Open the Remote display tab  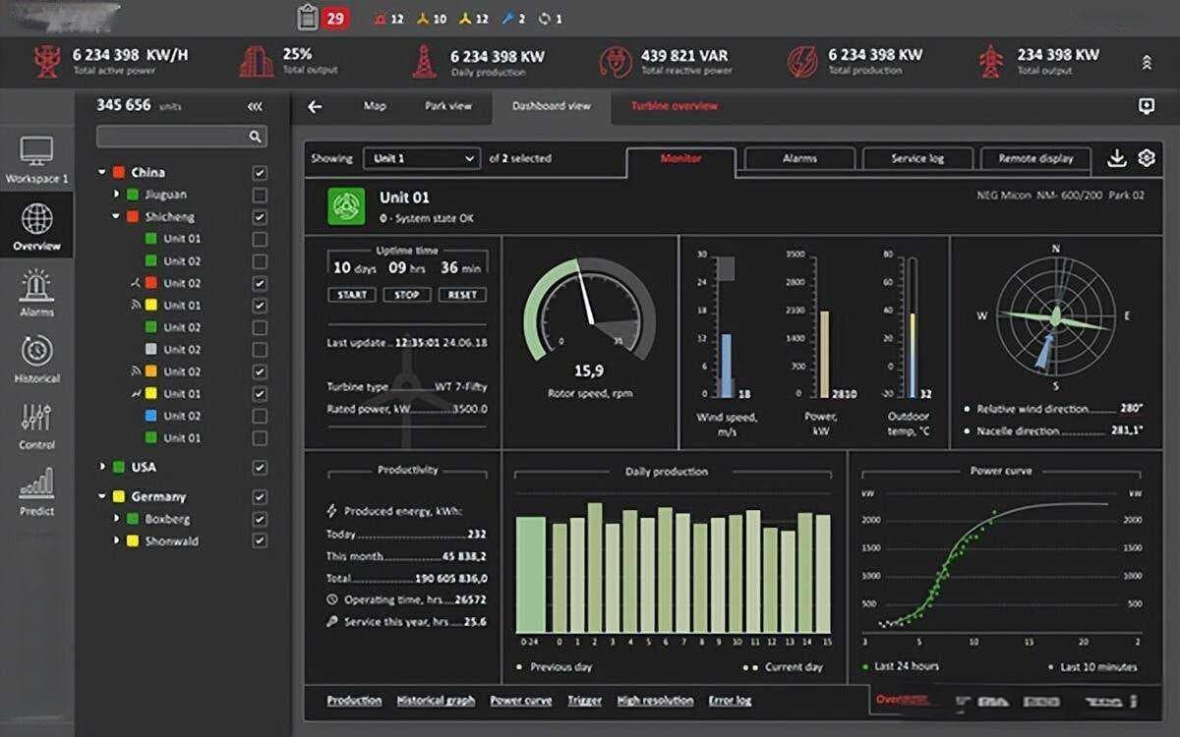click(1035, 158)
